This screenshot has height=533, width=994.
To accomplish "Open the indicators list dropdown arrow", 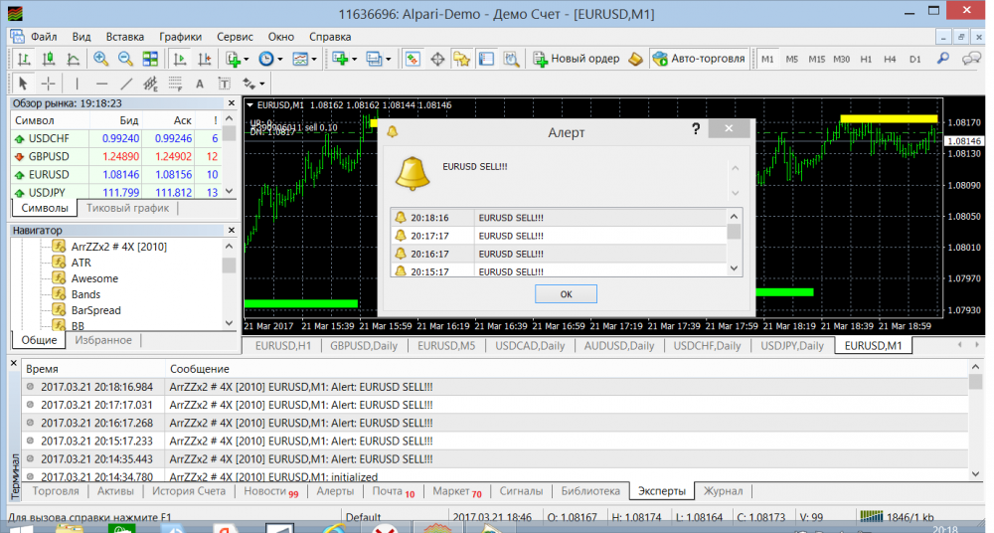I will pos(246,59).
